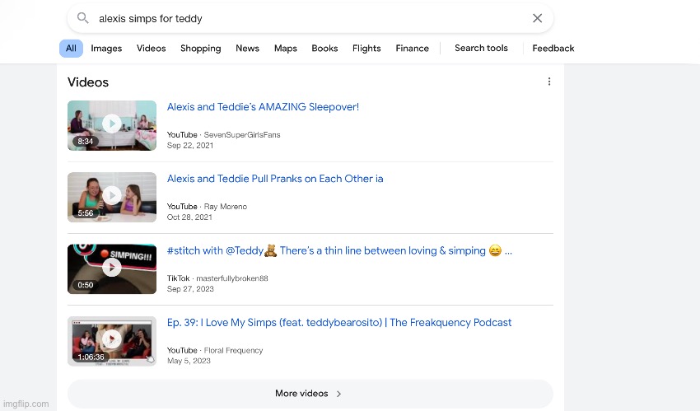700x411 pixels.
Task: Select the Shopping search tab
Action: click(201, 49)
